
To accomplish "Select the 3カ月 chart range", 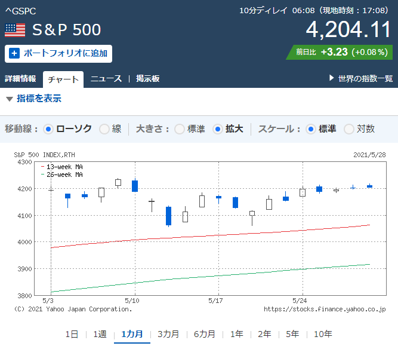I will coord(168,334).
